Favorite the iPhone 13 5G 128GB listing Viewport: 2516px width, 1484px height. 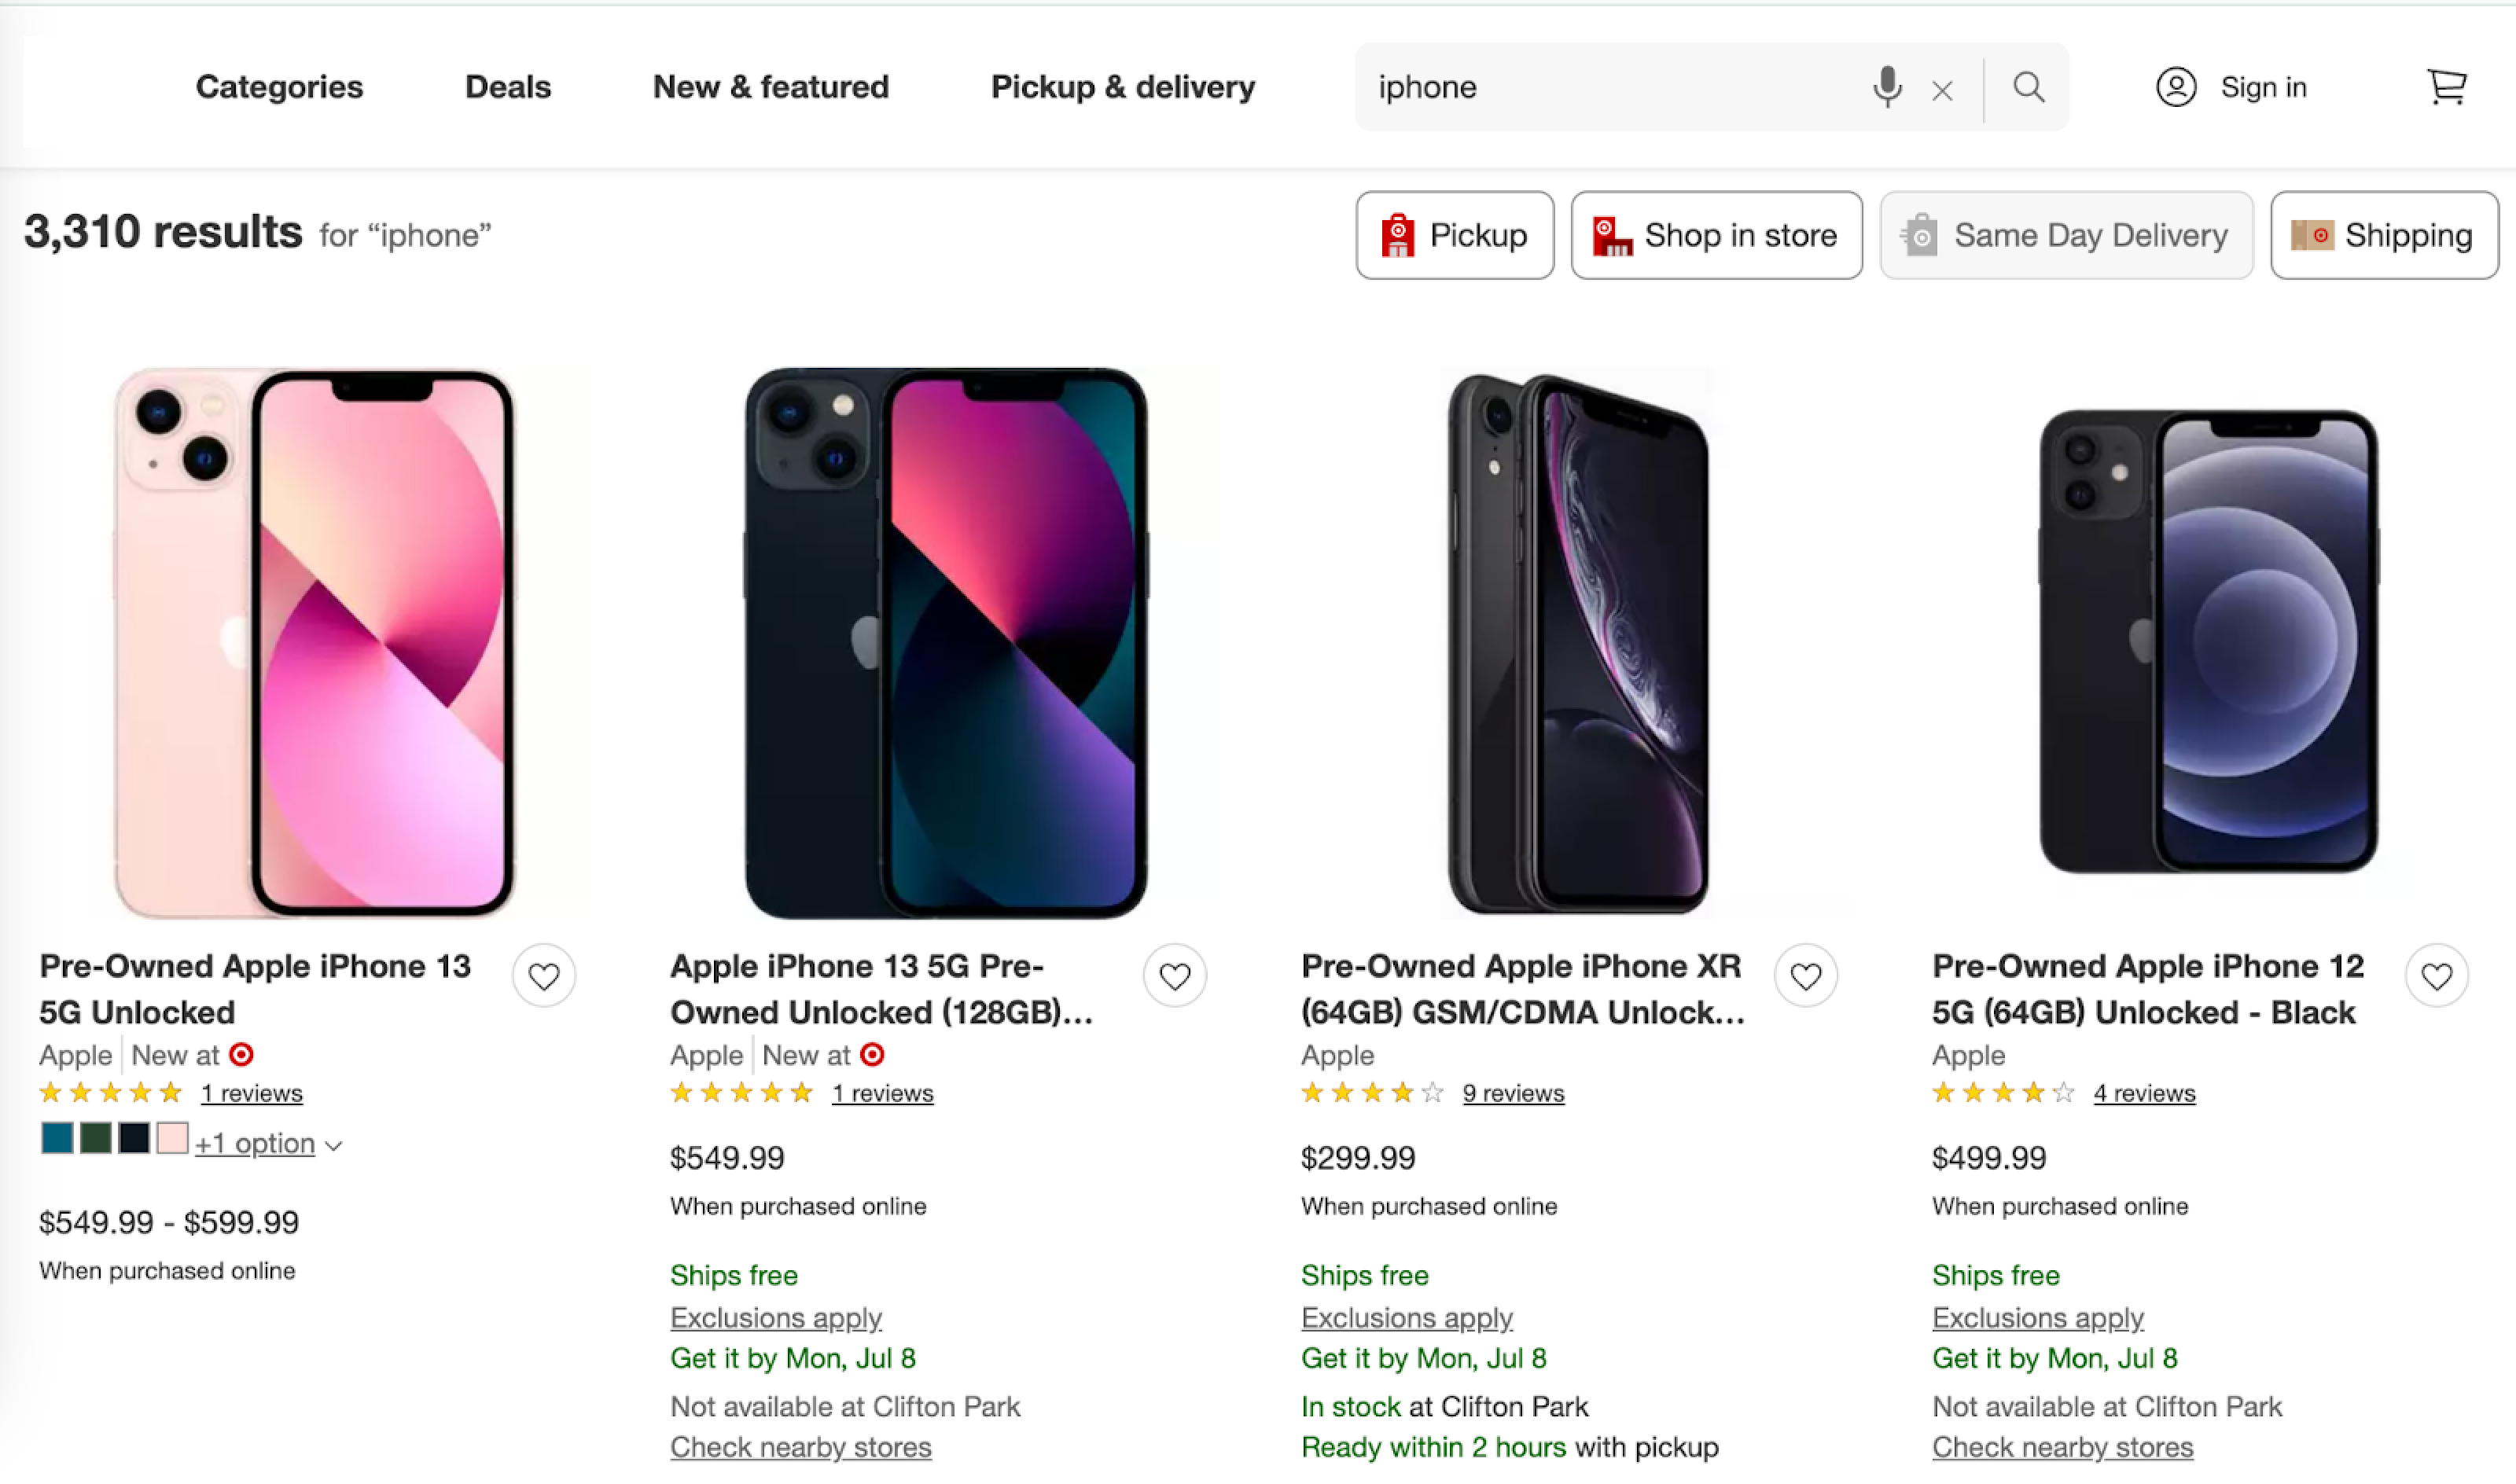tap(1175, 976)
